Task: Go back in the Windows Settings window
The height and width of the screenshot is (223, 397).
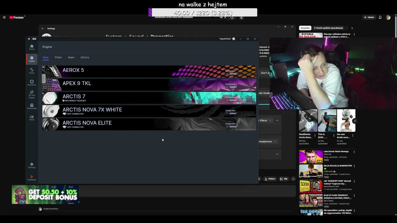Action: pyautogui.click(x=42, y=28)
